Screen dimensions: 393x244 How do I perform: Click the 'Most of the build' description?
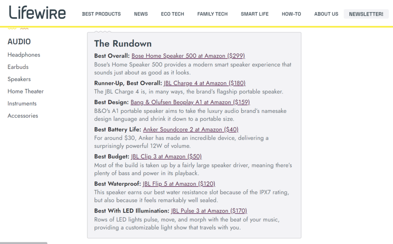(193, 169)
